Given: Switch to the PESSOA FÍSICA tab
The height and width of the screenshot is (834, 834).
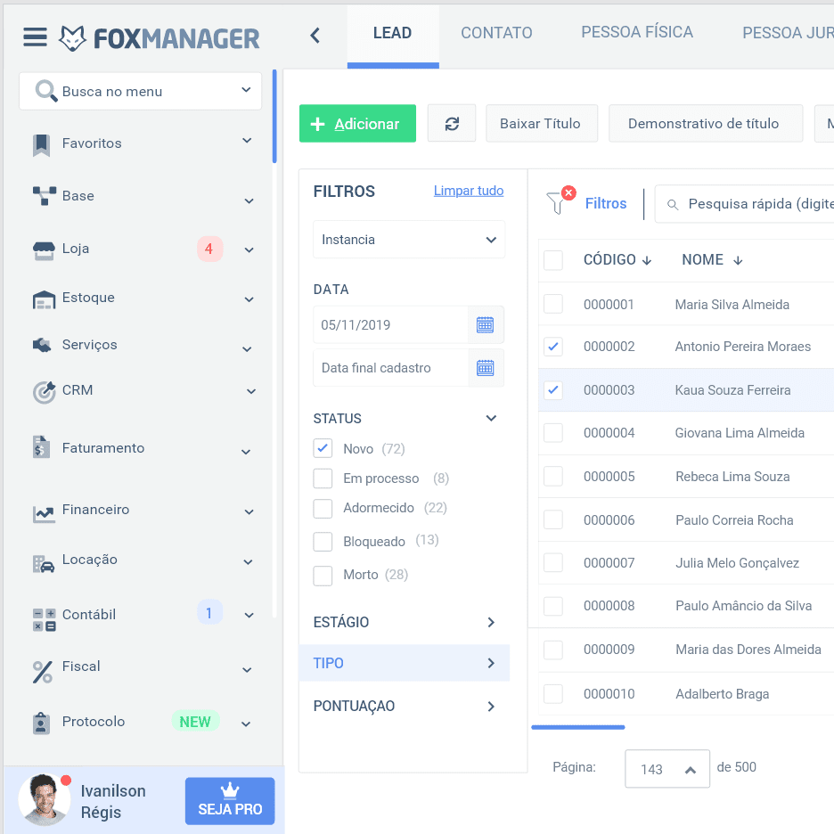Looking at the screenshot, I should coord(637,32).
